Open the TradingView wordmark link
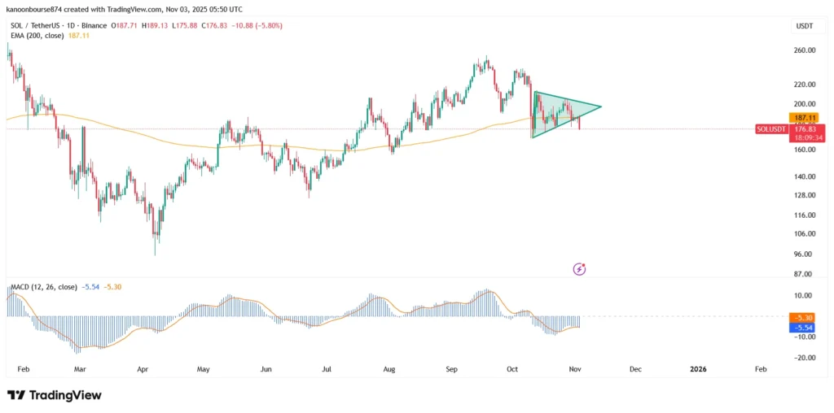Screen dimensions: 834x413 [66, 395]
